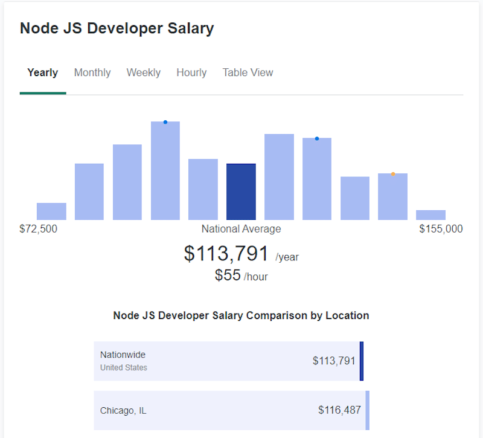The image size is (483, 438).
Task: Click the bar immediately left of National Average
Action: pos(203,187)
